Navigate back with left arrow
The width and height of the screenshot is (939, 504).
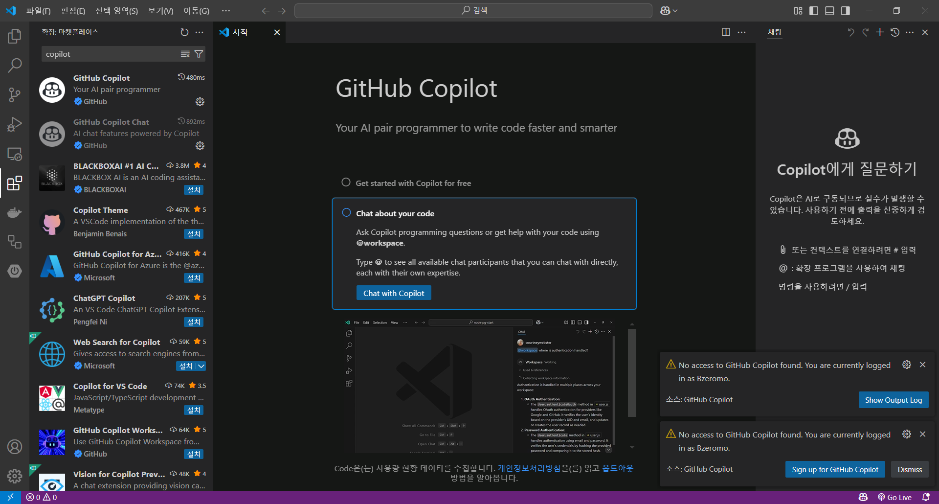266,11
